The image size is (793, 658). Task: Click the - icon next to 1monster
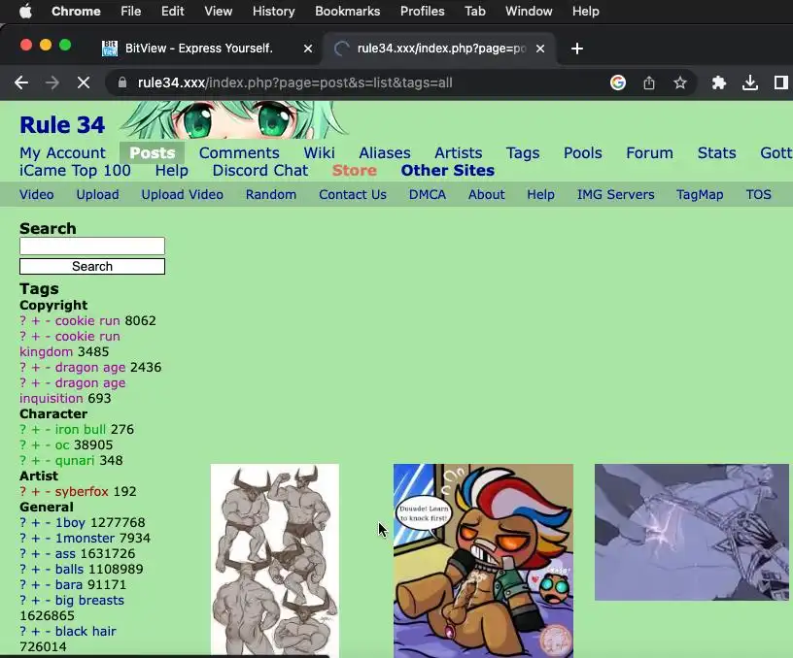48,538
